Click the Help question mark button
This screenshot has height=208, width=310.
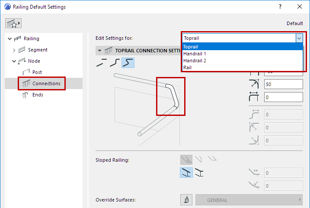click(280, 7)
